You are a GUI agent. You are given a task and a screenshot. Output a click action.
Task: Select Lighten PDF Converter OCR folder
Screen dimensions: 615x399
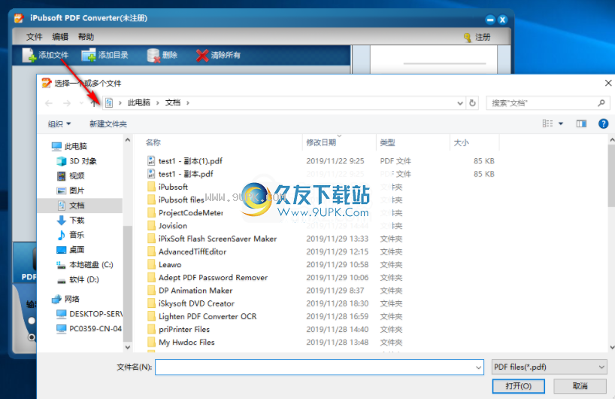click(x=202, y=316)
